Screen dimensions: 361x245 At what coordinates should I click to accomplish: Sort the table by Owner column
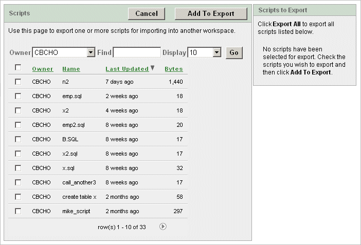pyautogui.click(x=42, y=69)
